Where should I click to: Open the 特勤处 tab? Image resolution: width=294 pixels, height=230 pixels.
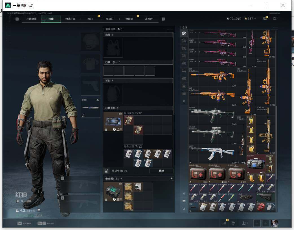(x=129, y=19)
